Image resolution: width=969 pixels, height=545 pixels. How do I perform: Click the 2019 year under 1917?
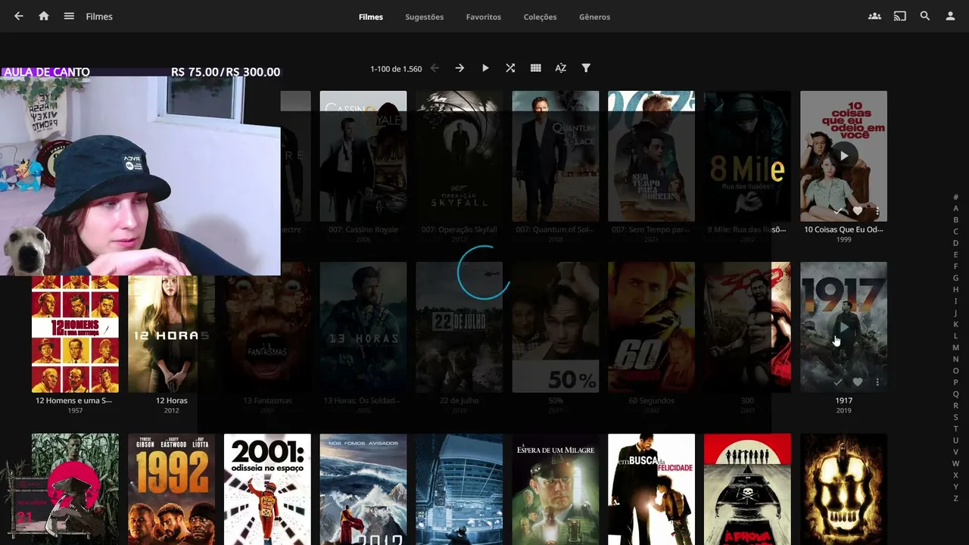point(843,410)
